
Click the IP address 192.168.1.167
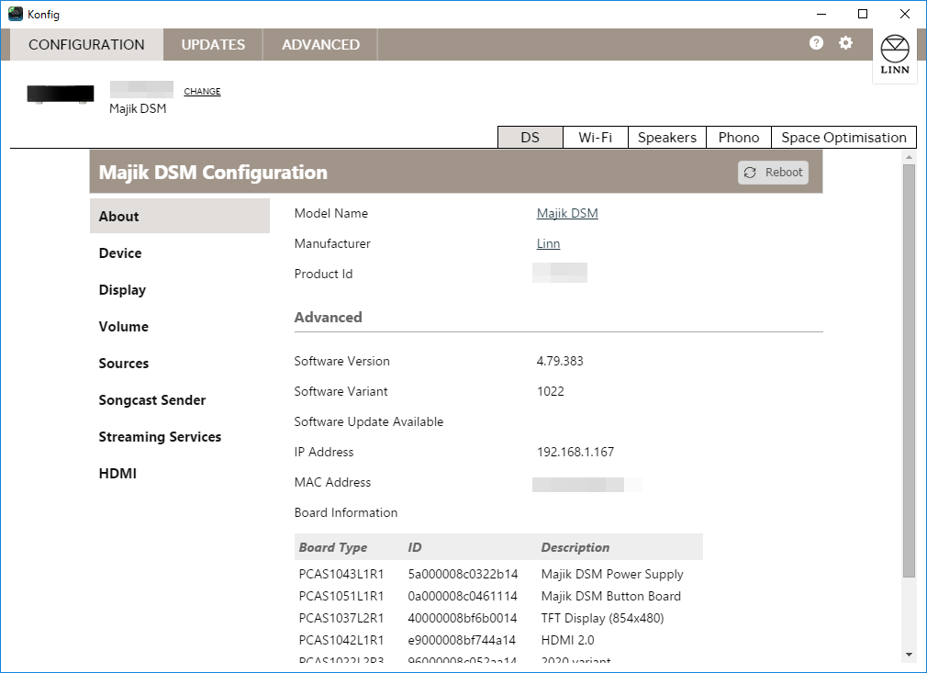(575, 452)
